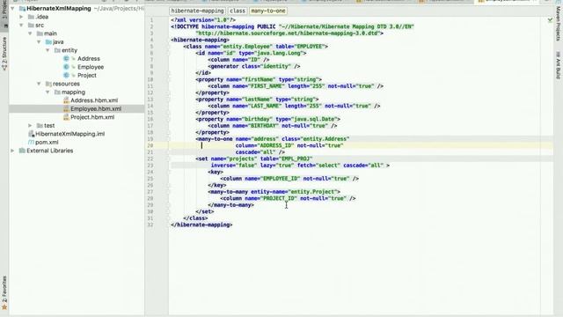
Task: Collapse the mapping folder arrow
Action: [48, 92]
